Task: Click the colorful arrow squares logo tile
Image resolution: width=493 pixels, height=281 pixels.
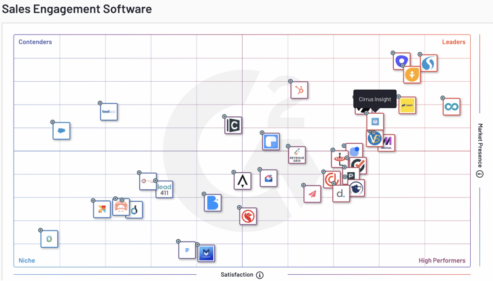Action: (x=102, y=209)
